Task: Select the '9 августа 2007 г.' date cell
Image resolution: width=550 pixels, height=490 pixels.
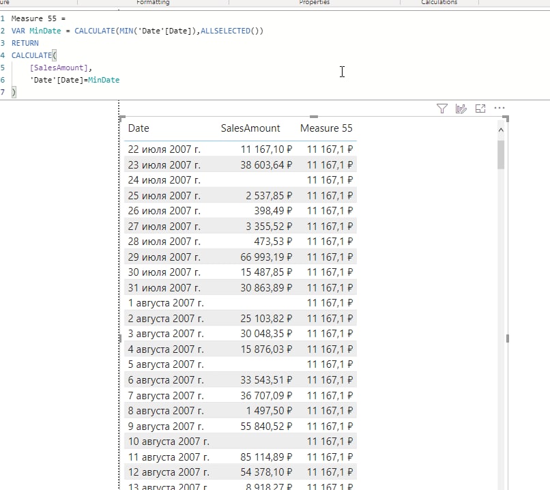Action: (166, 426)
